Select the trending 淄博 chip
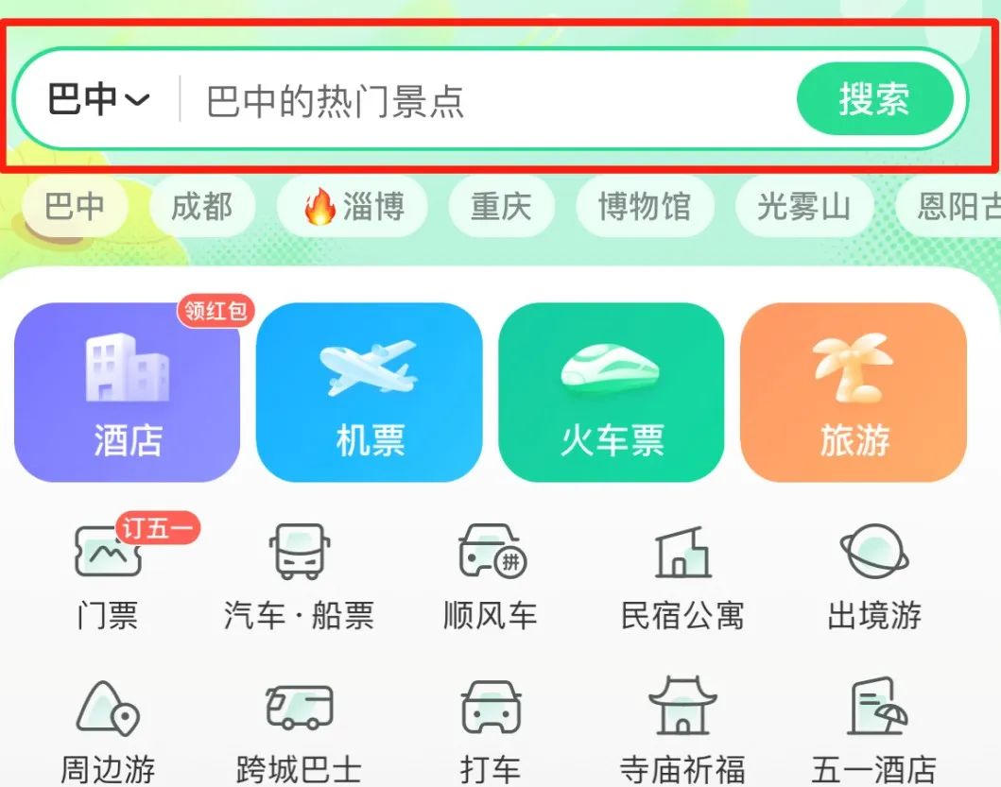The height and width of the screenshot is (787, 1001). coord(353,206)
